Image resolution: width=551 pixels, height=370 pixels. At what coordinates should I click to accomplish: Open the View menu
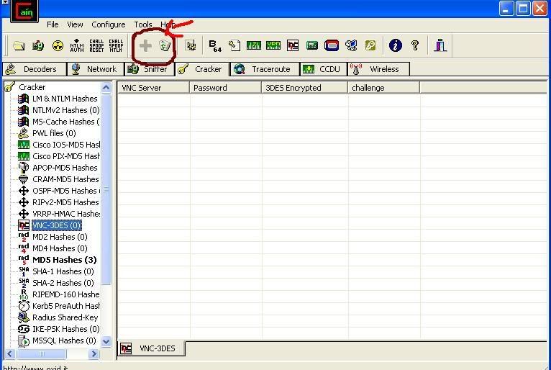pos(75,24)
